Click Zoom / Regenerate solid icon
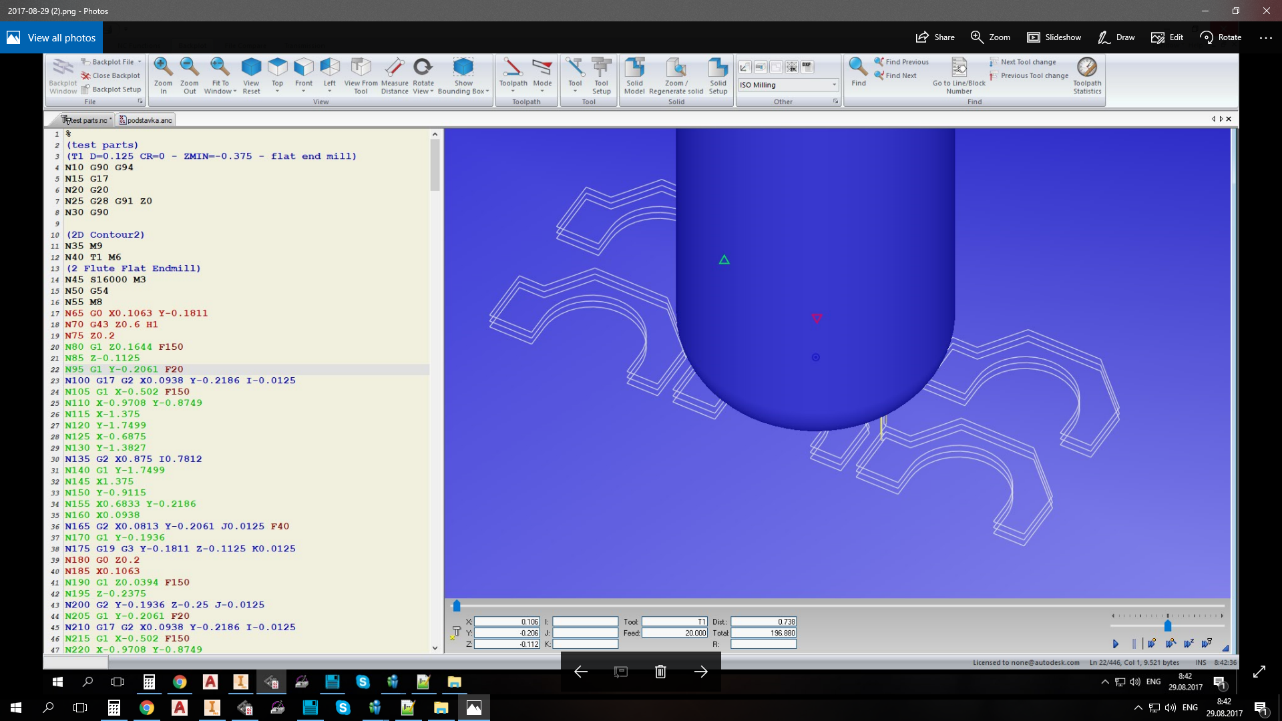The width and height of the screenshot is (1282, 721). [676, 67]
